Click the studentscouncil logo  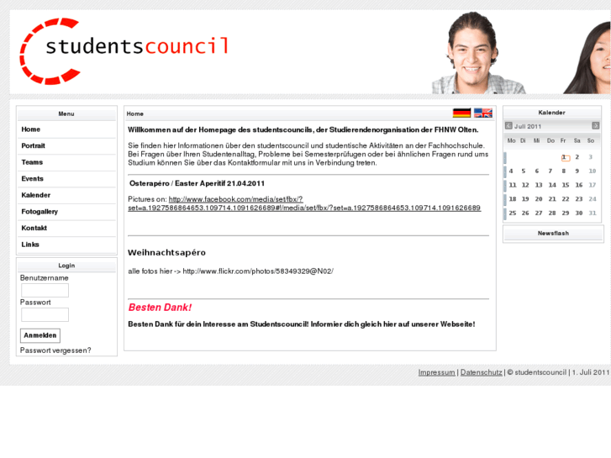point(124,50)
